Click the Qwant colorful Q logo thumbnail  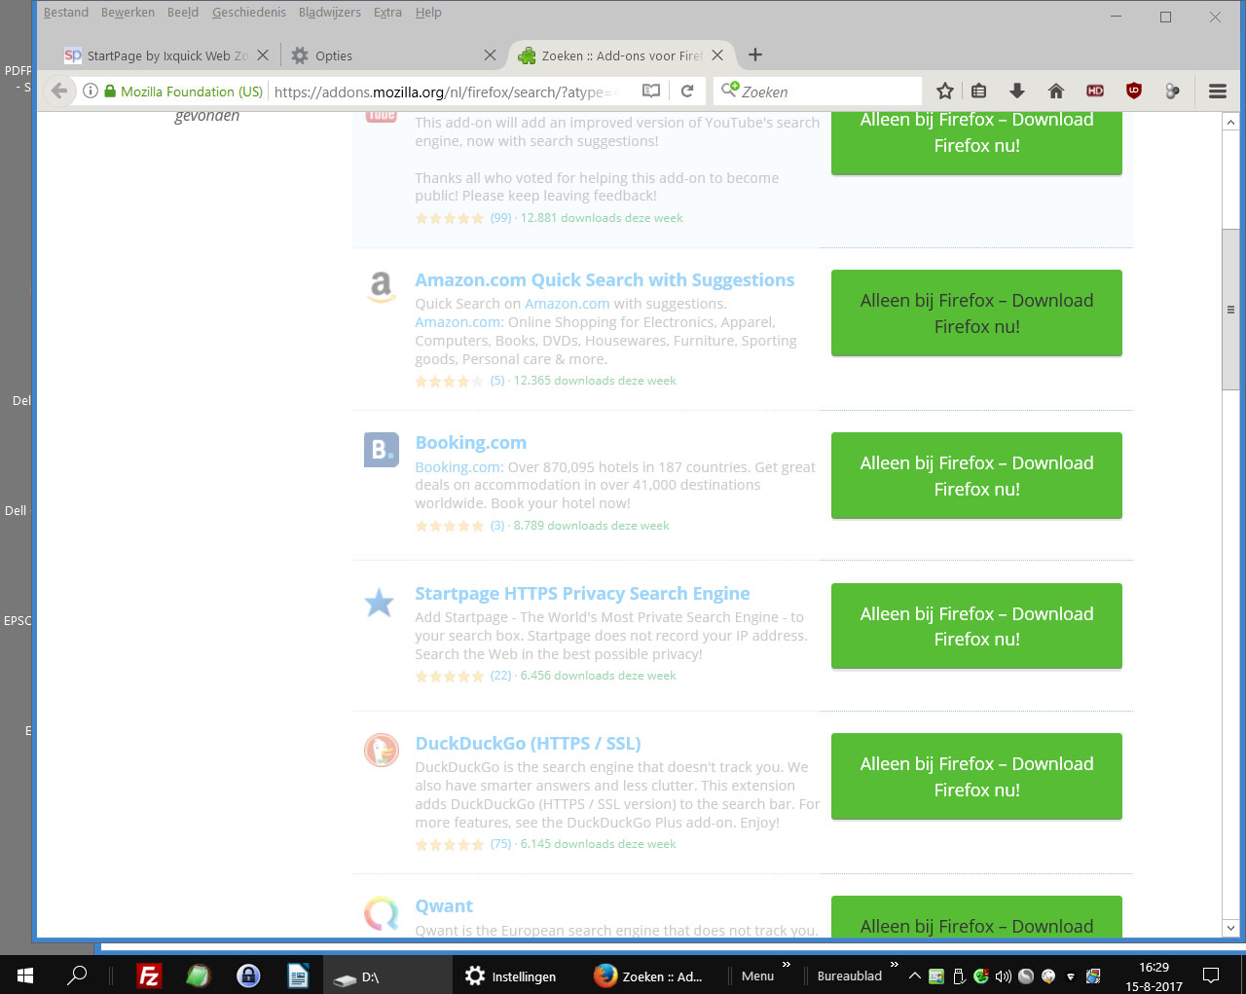(381, 913)
